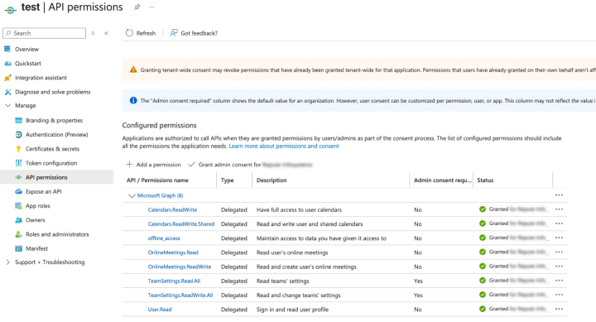Collapse the sidebar with double chevron icon
596x322 pixels.
pyautogui.click(x=107, y=33)
